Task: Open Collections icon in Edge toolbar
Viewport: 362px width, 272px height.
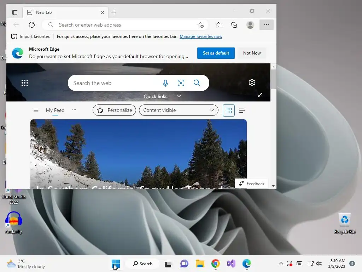Action: (x=234, y=25)
